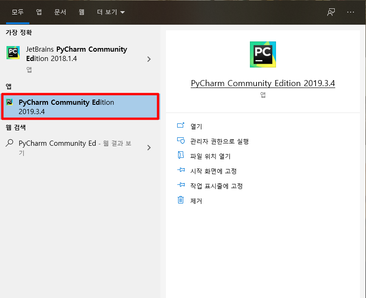Choose 작업 표시줄에 고정
The width and height of the screenshot is (366, 298).
pyautogui.click(x=216, y=186)
